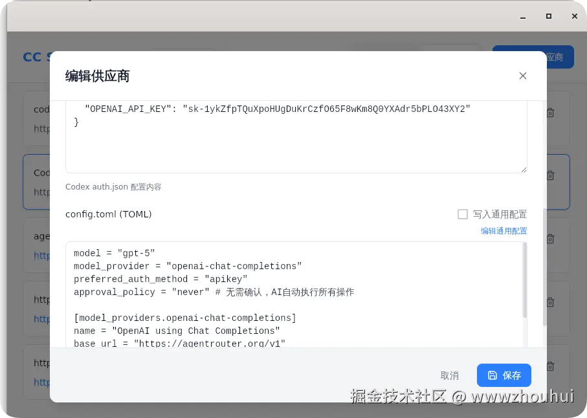Maximize the application window
The height and width of the screenshot is (418, 587).
point(549,16)
